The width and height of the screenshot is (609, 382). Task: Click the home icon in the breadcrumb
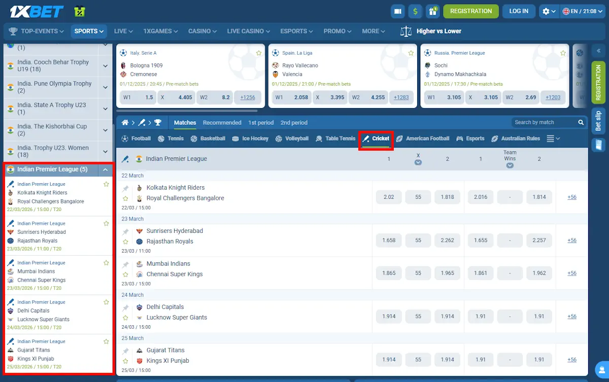(125, 122)
